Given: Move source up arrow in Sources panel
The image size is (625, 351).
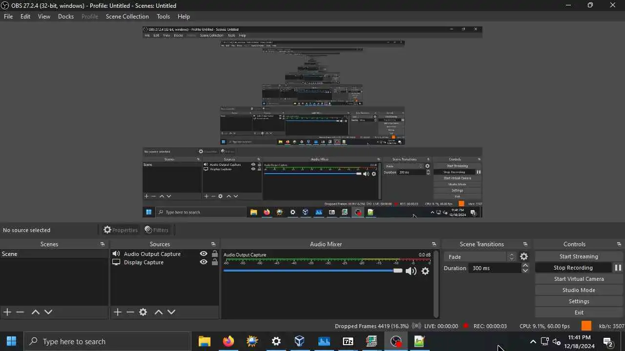Looking at the screenshot, I should (158, 312).
